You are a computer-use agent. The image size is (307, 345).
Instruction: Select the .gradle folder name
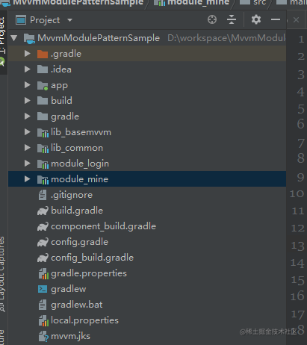pyautogui.click(x=66, y=54)
